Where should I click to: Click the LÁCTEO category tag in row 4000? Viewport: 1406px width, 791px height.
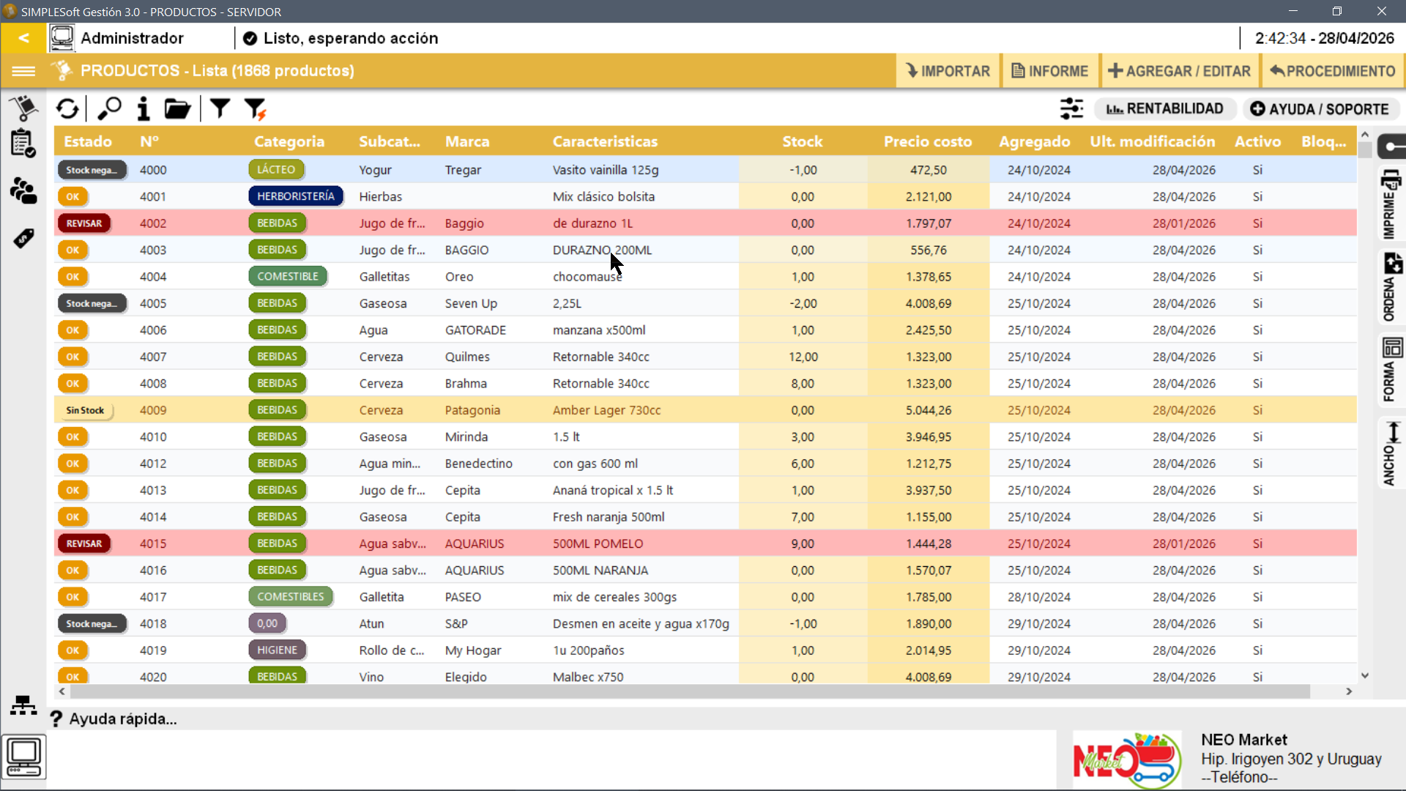pyautogui.click(x=276, y=170)
